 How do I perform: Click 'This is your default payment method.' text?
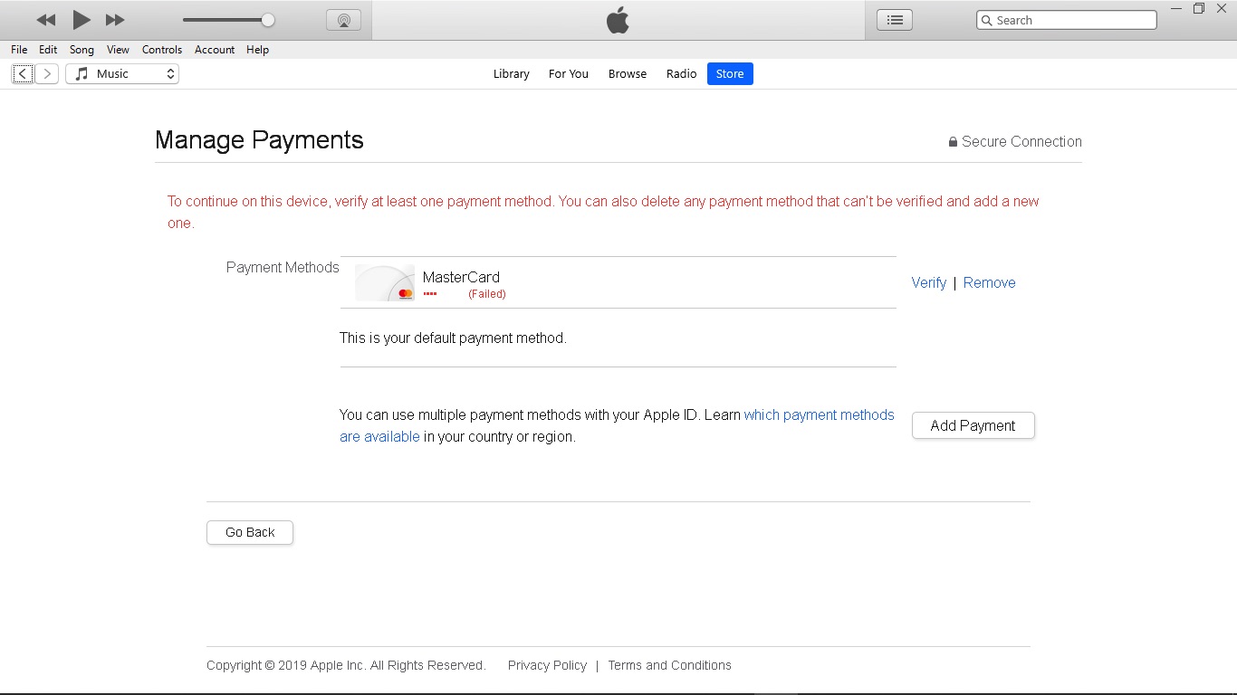pyautogui.click(x=453, y=338)
